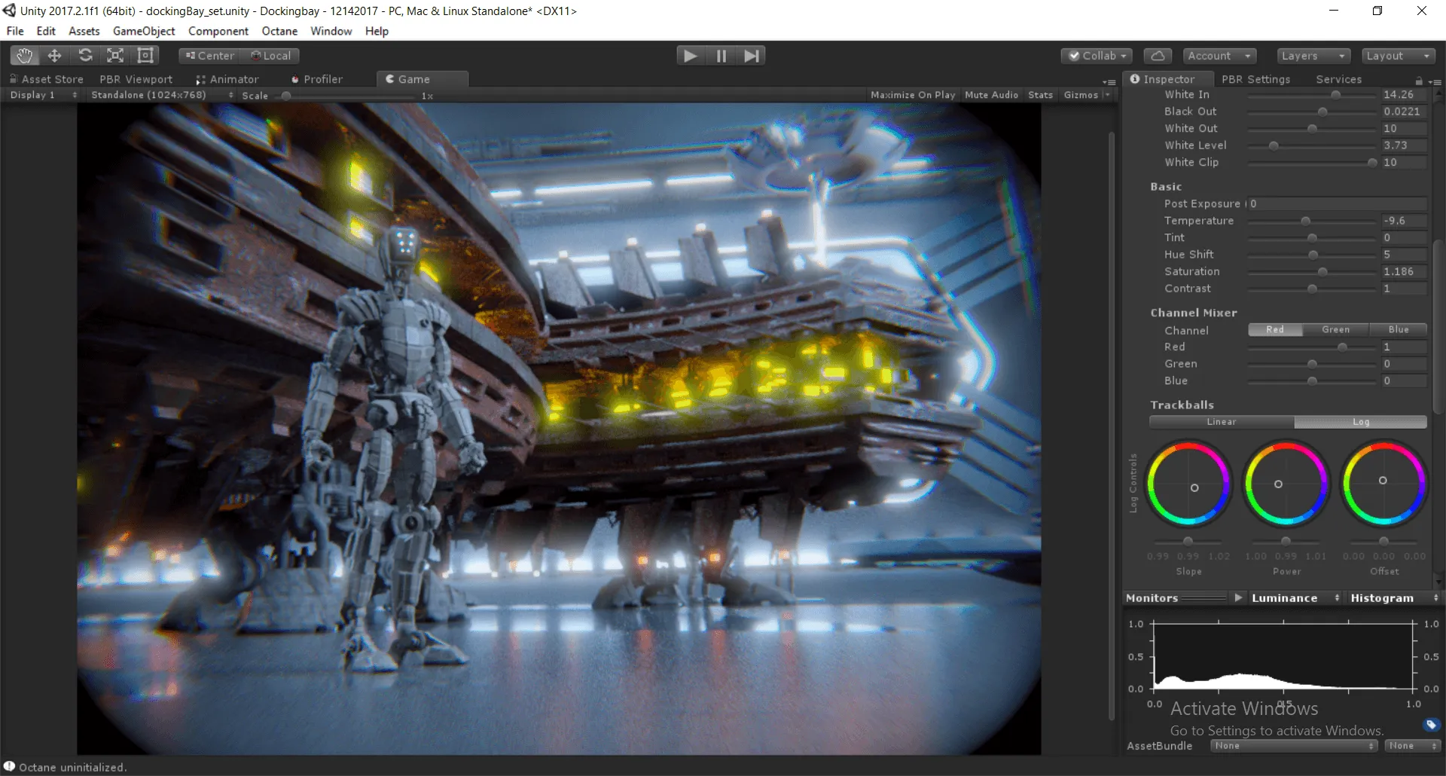This screenshot has width=1446, height=776.
Task: Select the Green channel in Channel Mixer
Action: 1337,329
